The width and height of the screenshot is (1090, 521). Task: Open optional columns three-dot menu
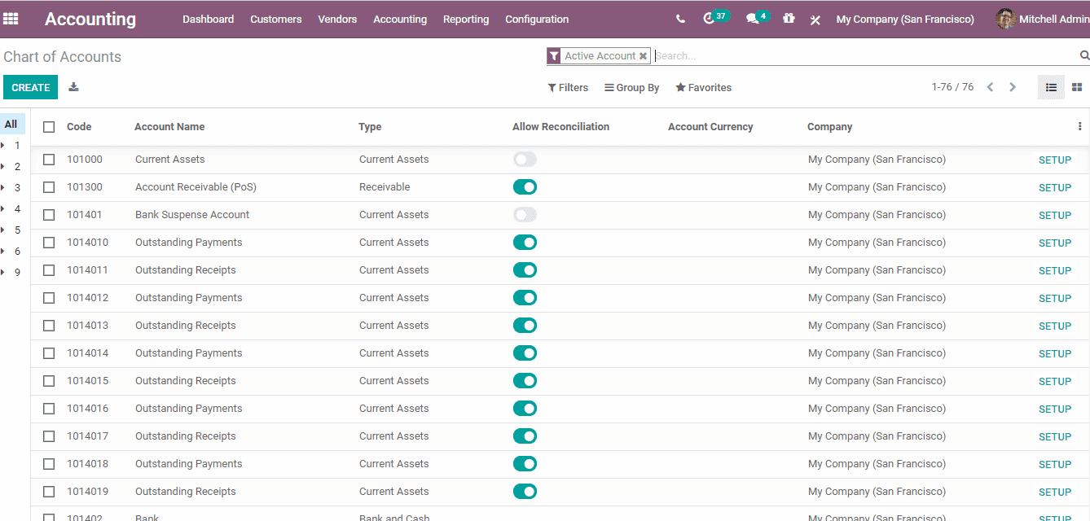[1079, 126]
